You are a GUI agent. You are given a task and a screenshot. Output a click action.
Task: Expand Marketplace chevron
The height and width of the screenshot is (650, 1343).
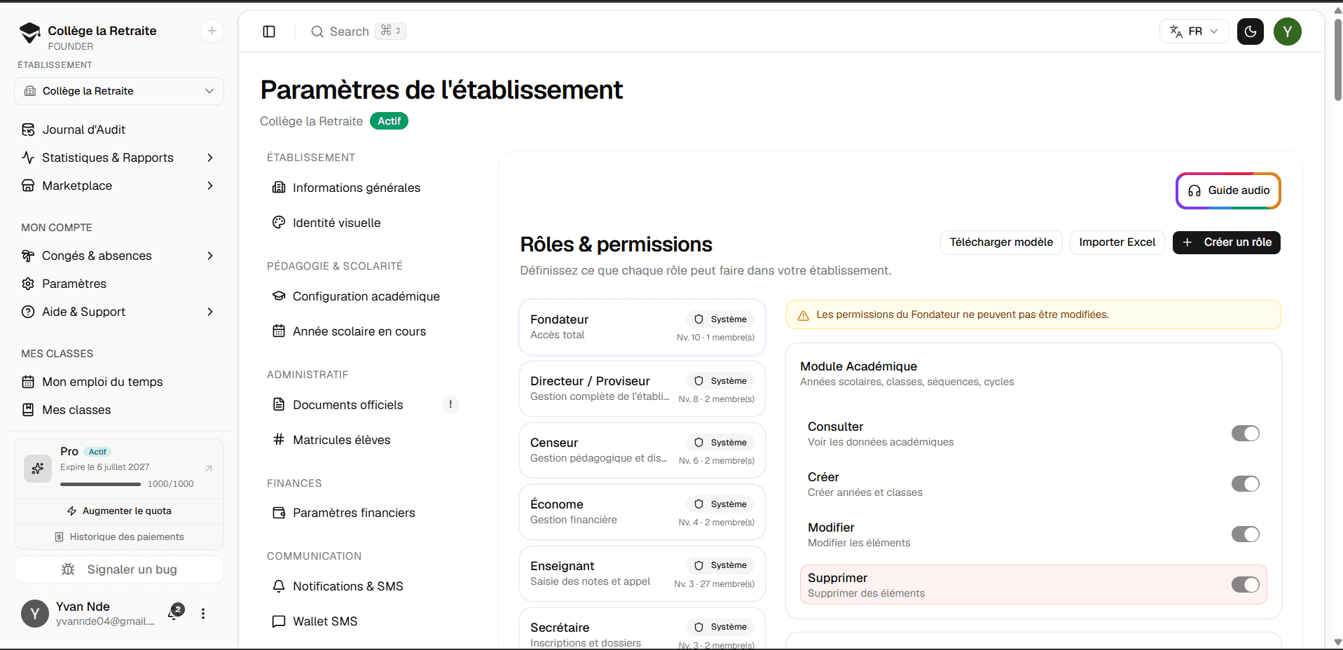(210, 186)
